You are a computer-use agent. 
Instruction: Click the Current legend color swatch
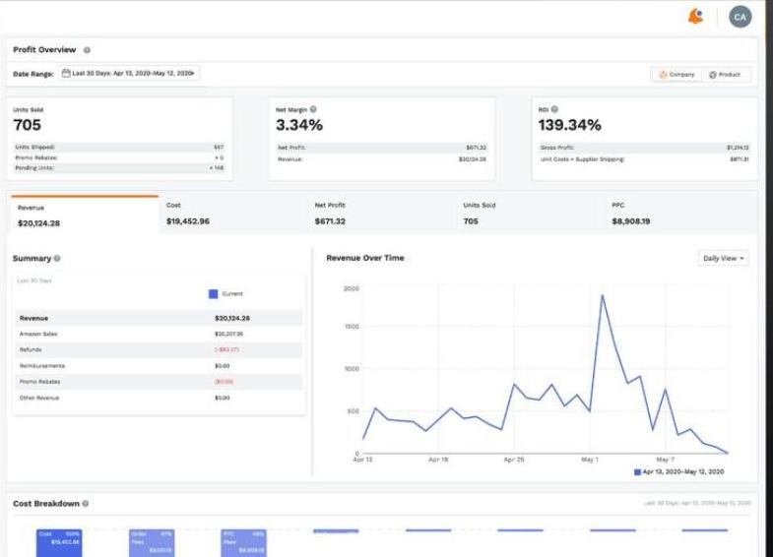tap(213, 294)
